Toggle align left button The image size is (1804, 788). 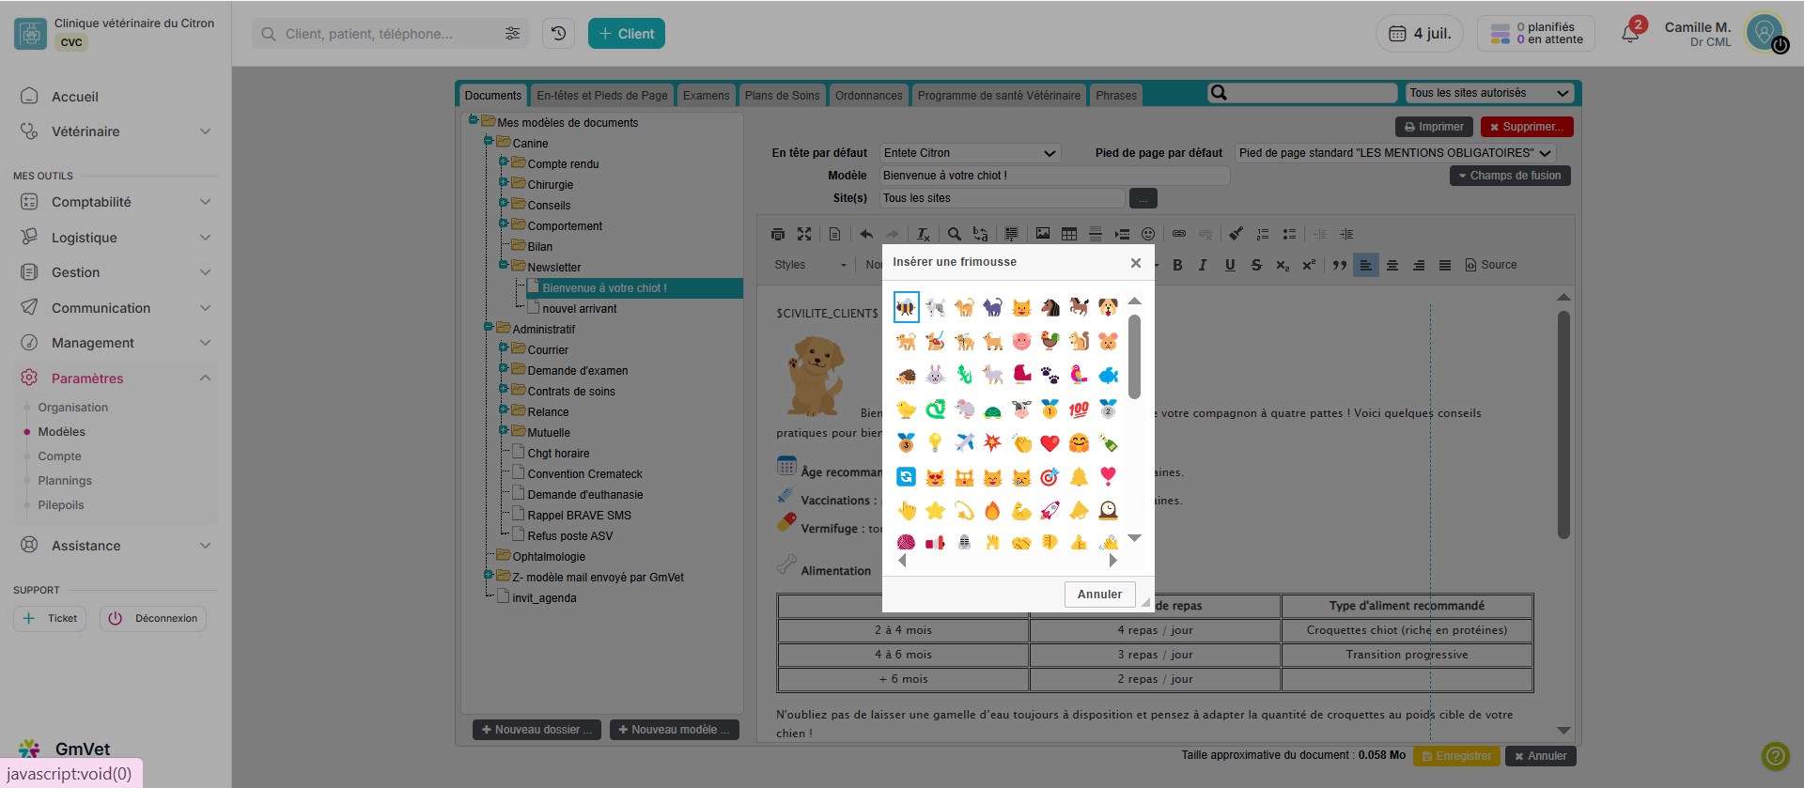pos(1366,265)
